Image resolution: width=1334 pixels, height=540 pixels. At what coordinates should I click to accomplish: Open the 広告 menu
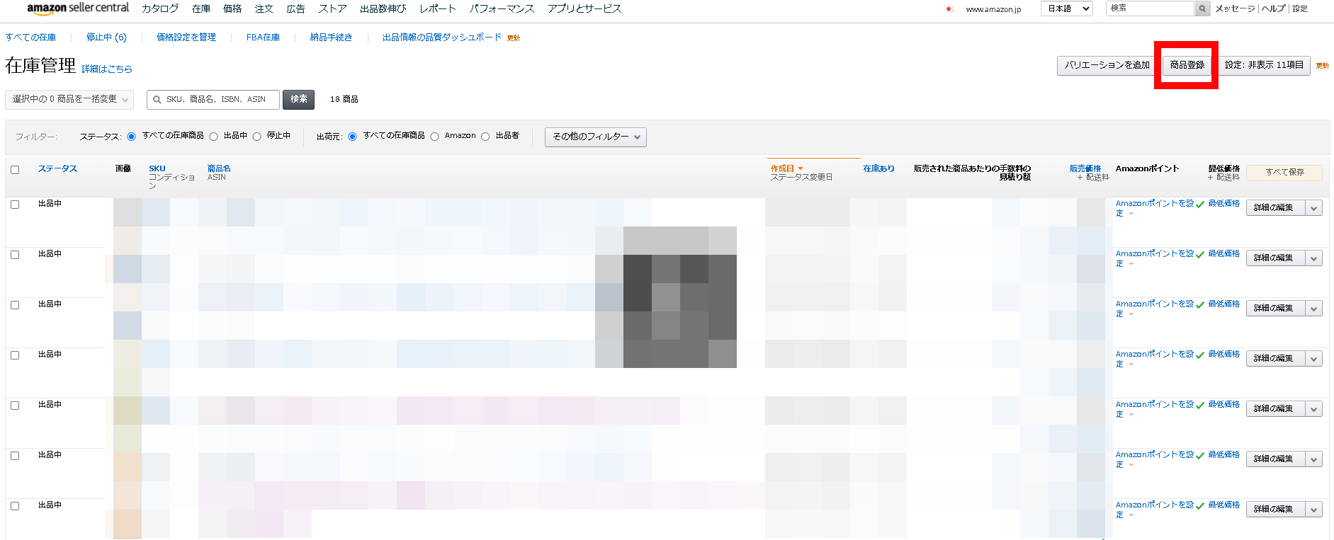[x=296, y=8]
